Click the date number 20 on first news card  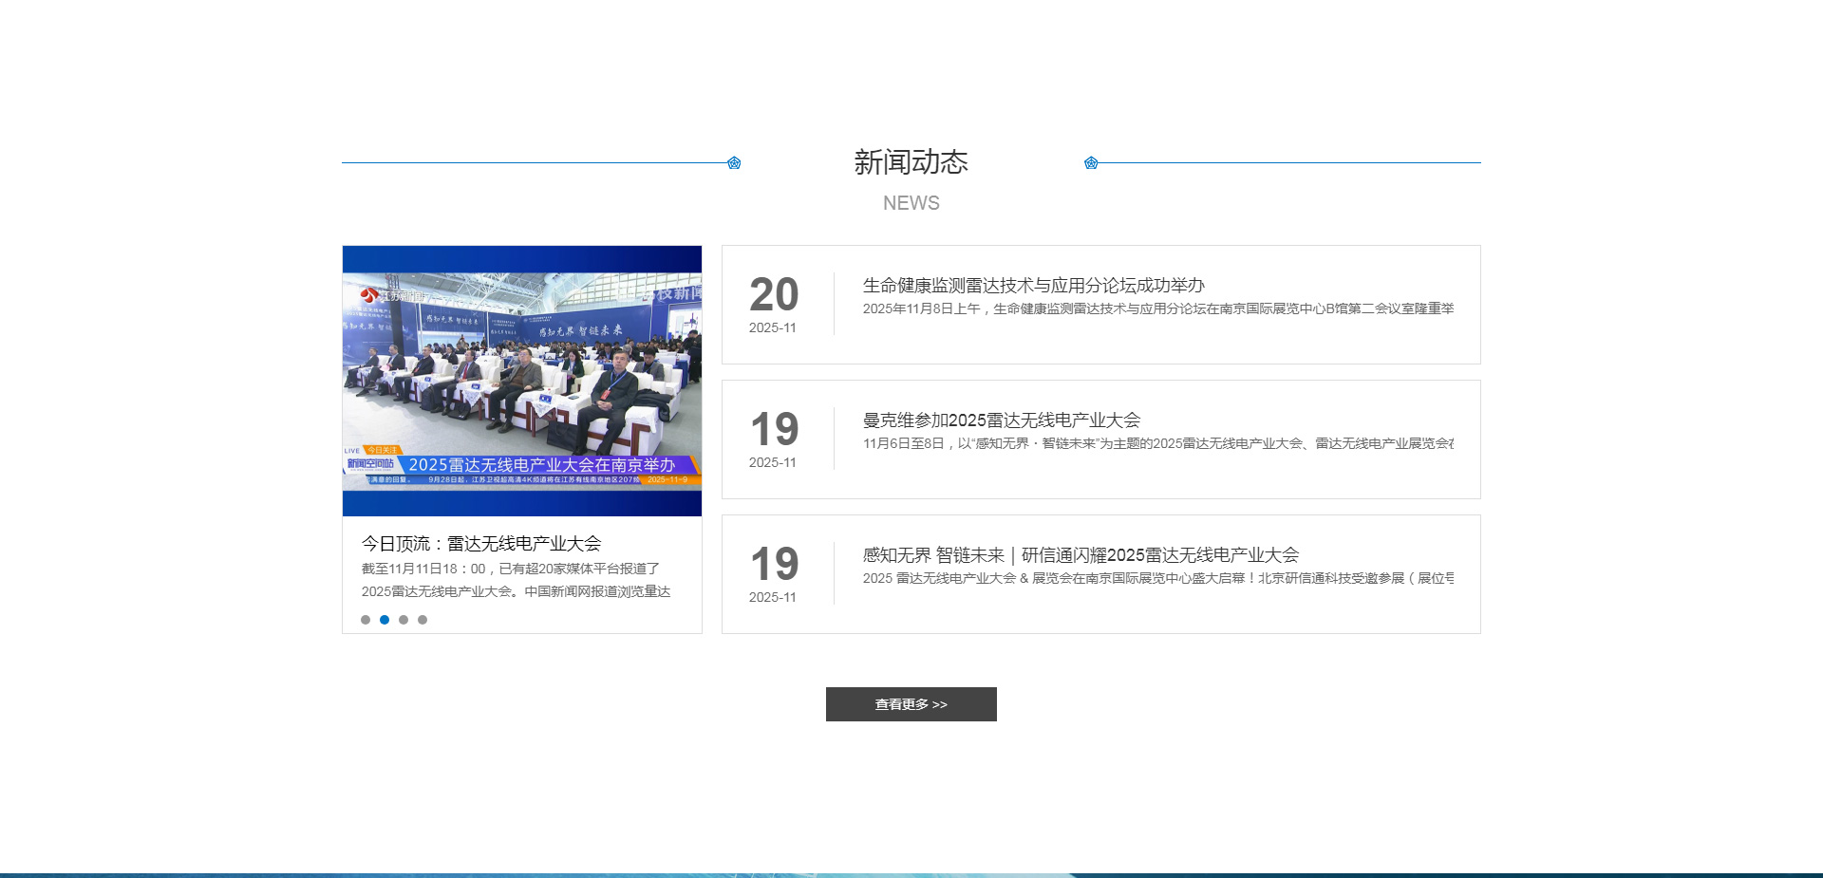tap(774, 295)
